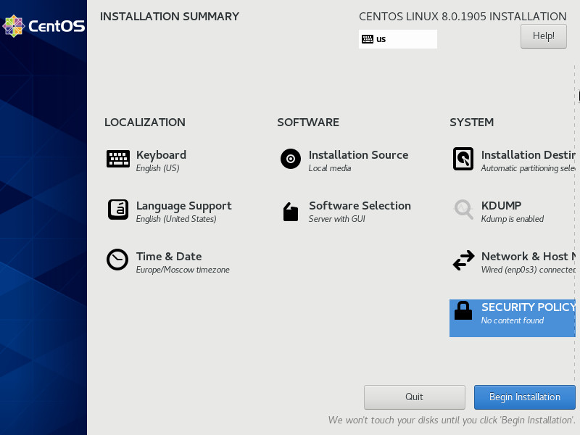Open the highlighted SECURITY POLICY item
Image resolution: width=580 pixels, height=435 pixels.
click(x=513, y=318)
